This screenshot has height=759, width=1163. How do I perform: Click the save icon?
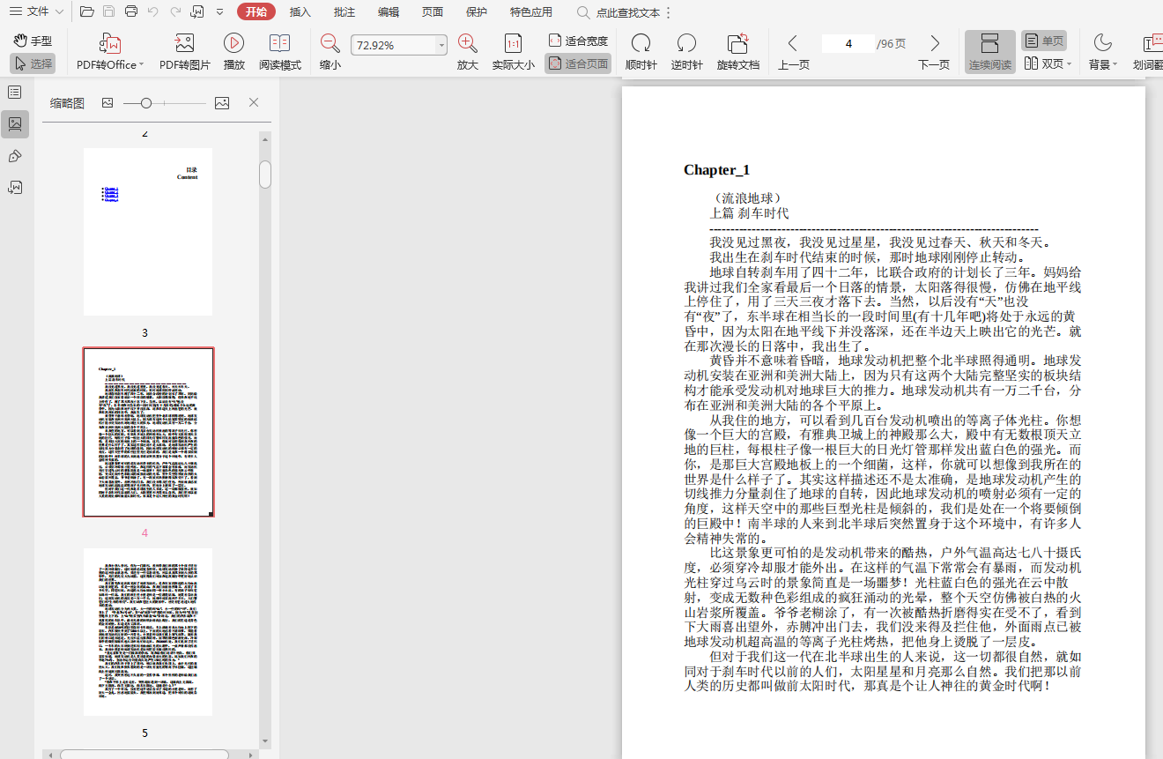coord(108,11)
